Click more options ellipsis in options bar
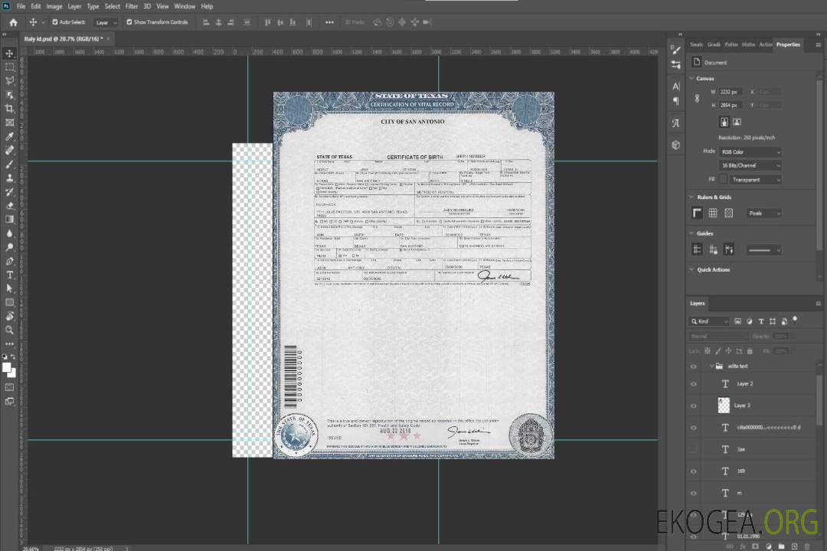 (329, 22)
